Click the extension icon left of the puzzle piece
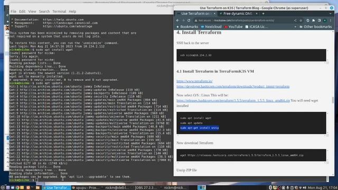The width and height of the screenshot is (338, 190). point(307,21)
